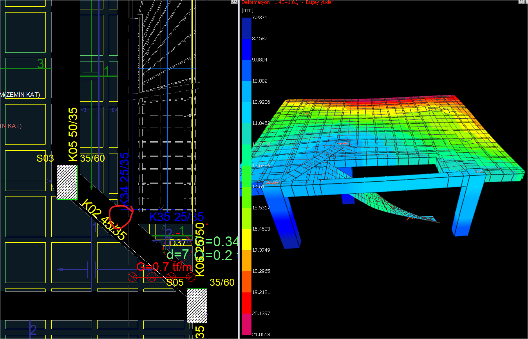Pick the yellow swatch between 16.4533 and 17.3749
The width and height of the screenshot is (528, 339).
(246, 240)
